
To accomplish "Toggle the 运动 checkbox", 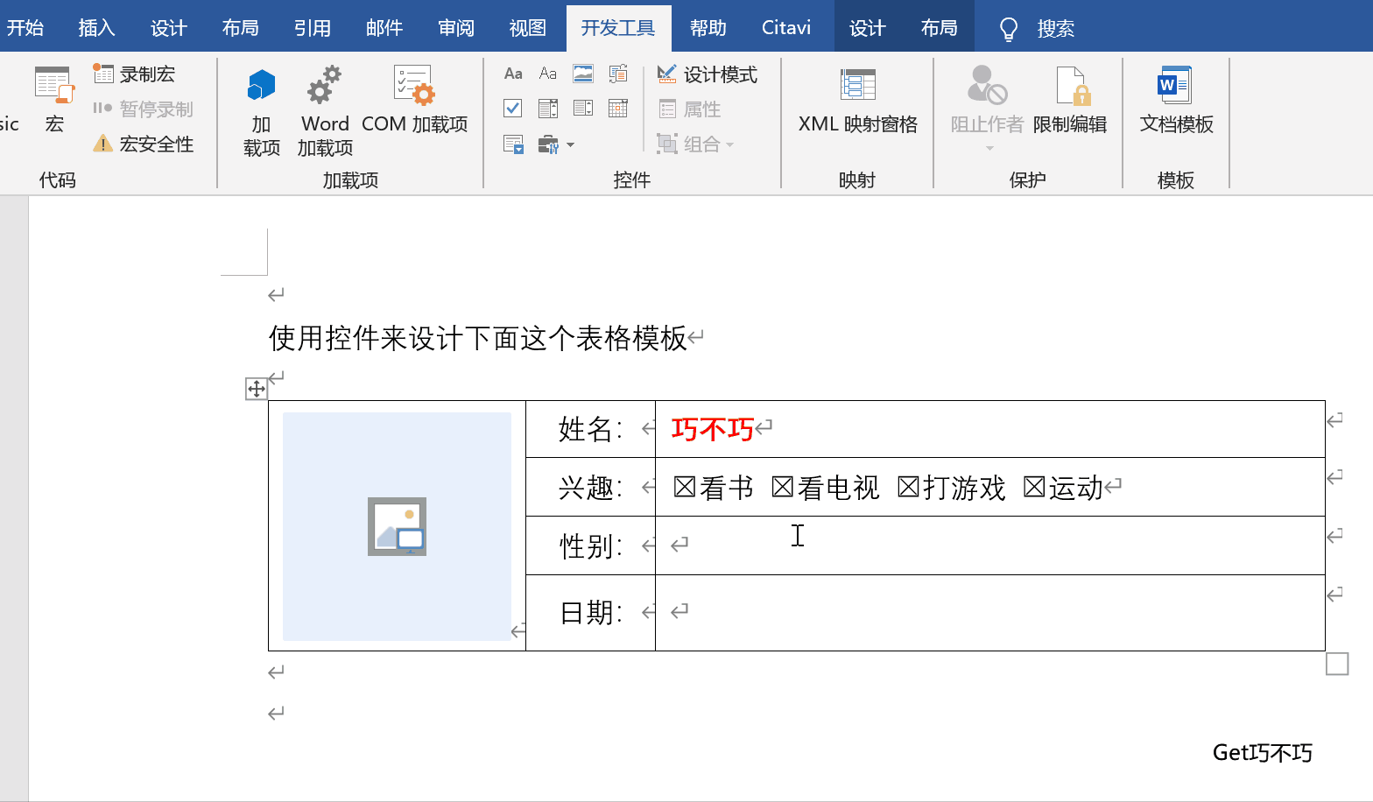I will point(1034,487).
